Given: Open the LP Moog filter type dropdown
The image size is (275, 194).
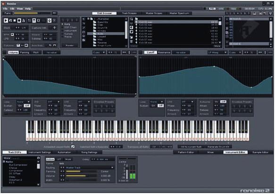Looking at the screenshot, I should pos(217,52).
